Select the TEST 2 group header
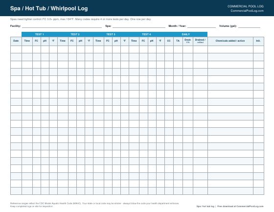The width and height of the screenshot is (274, 212). click(75, 34)
